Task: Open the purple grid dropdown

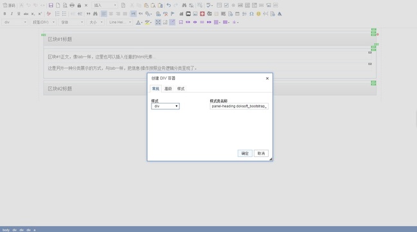Action: coord(217,22)
